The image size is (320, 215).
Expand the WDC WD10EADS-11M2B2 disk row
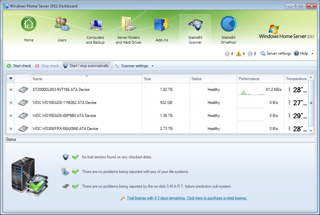click(11, 103)
